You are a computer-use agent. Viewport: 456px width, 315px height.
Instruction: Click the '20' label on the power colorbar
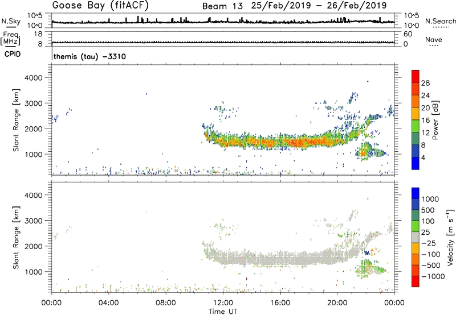click(x=425, y=108)
